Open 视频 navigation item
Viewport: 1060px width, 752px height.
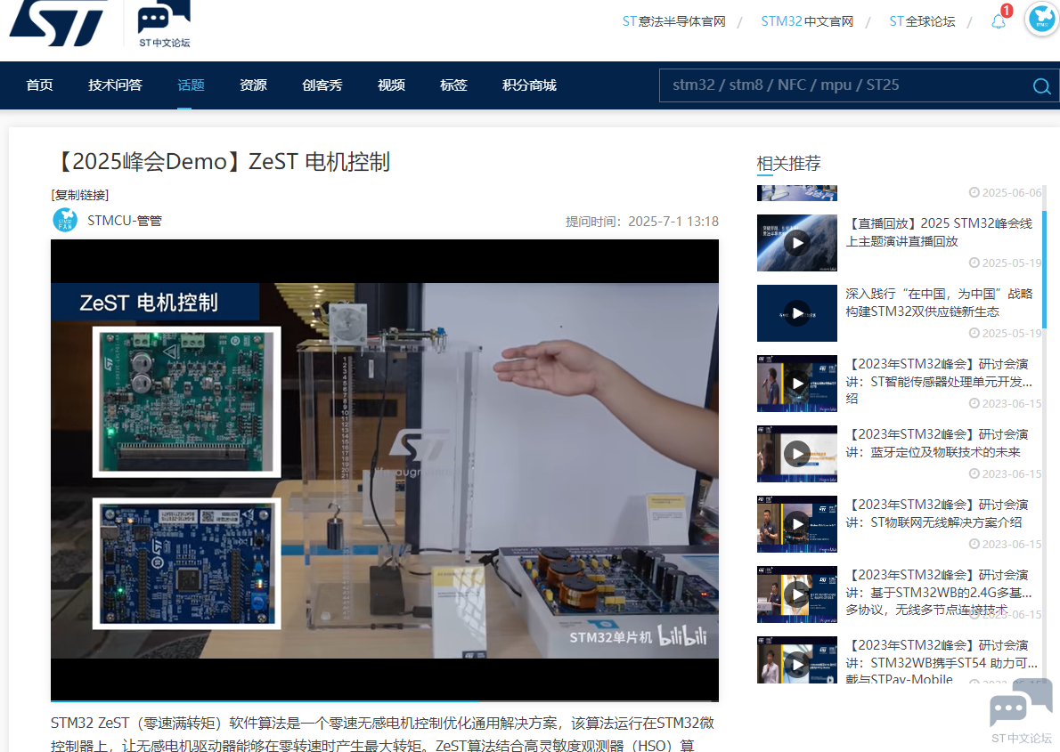click(x=391, y=85)
